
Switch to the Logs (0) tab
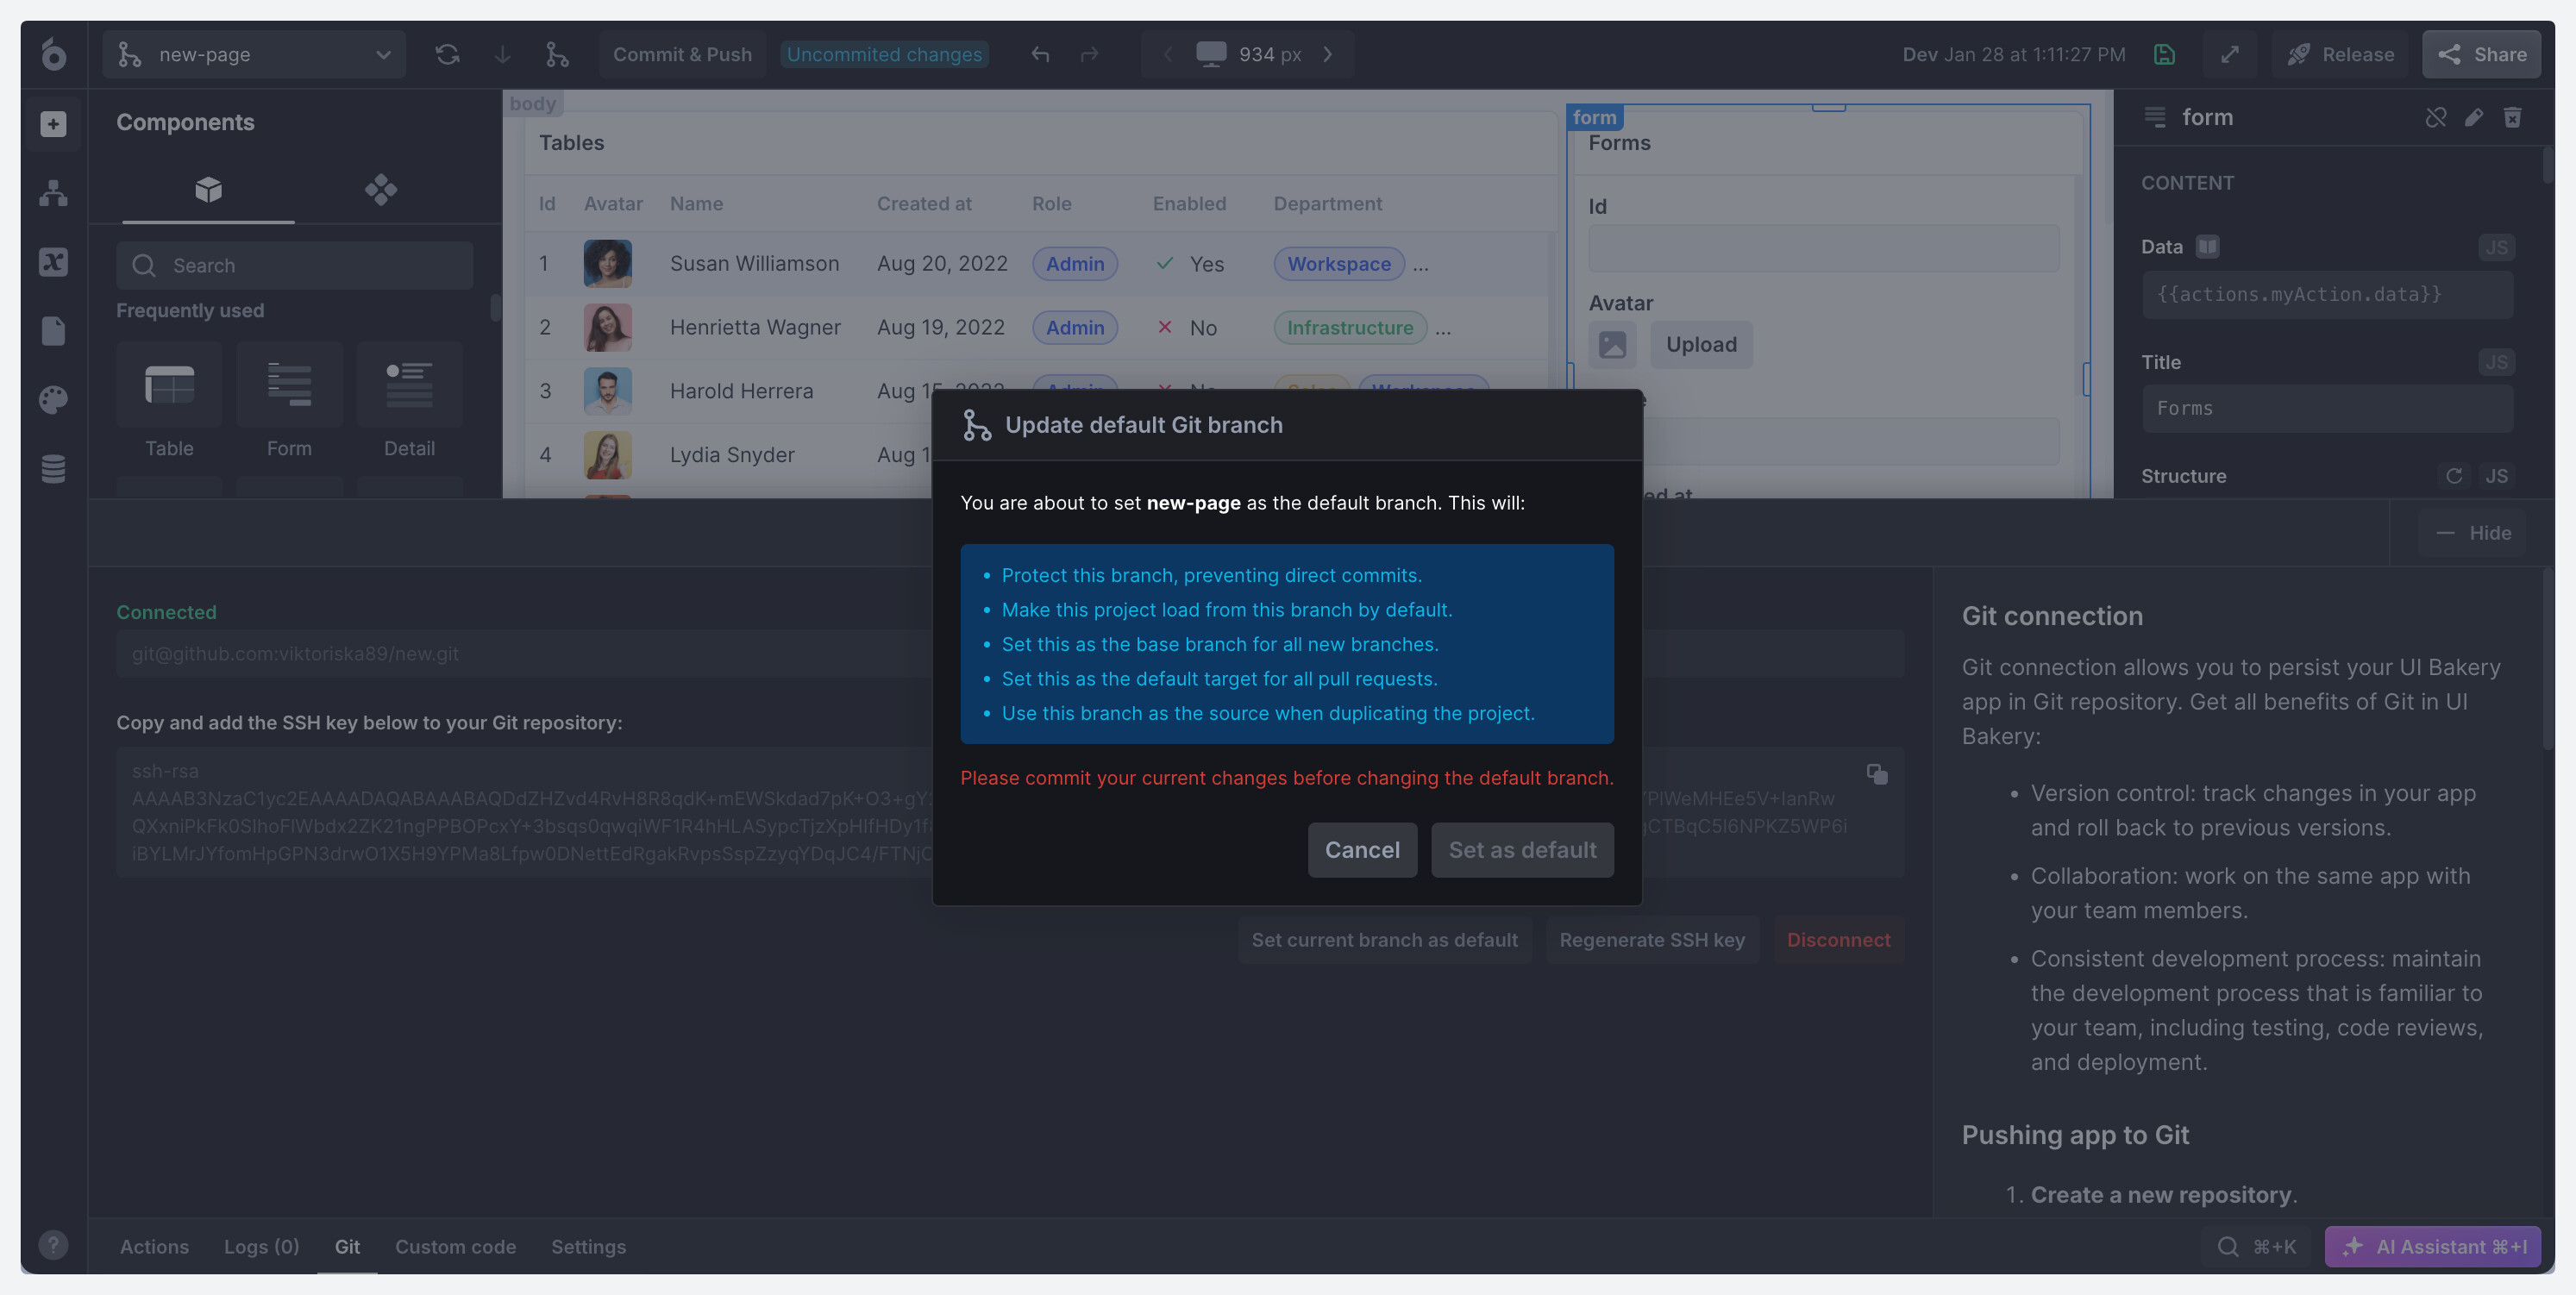click(x=261, y=1246)
